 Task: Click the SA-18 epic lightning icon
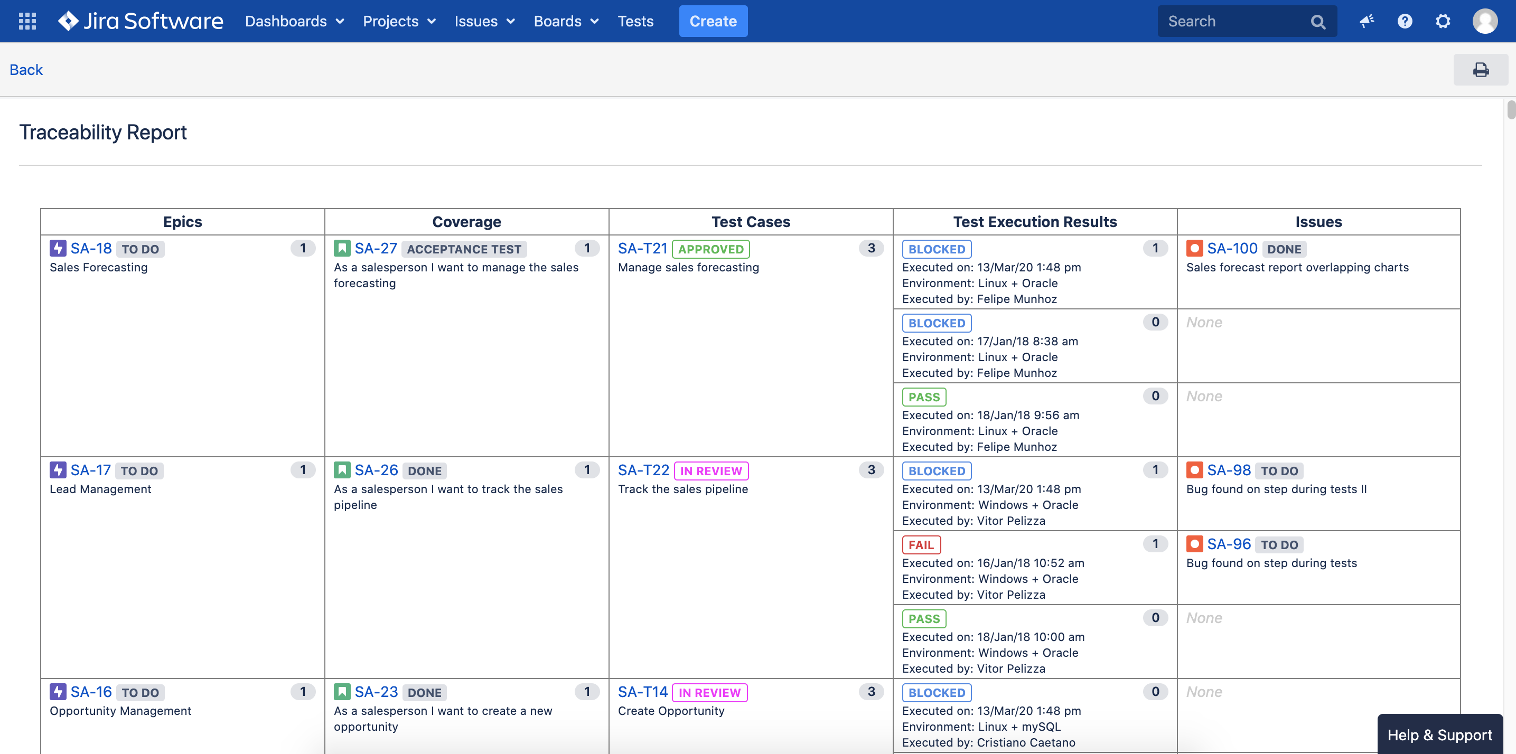coord(58,248)
